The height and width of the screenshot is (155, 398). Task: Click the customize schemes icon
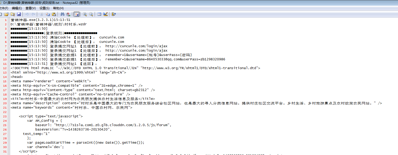(105, 14)
